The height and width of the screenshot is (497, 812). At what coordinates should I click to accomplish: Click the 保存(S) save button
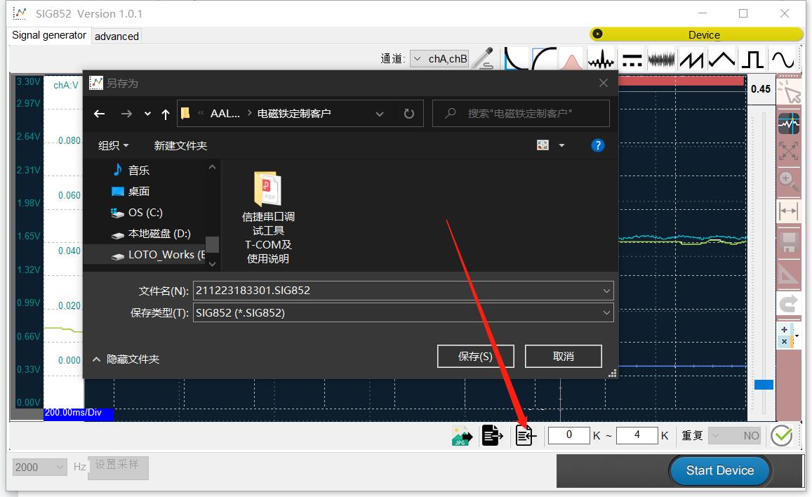(x=475, y=356)
